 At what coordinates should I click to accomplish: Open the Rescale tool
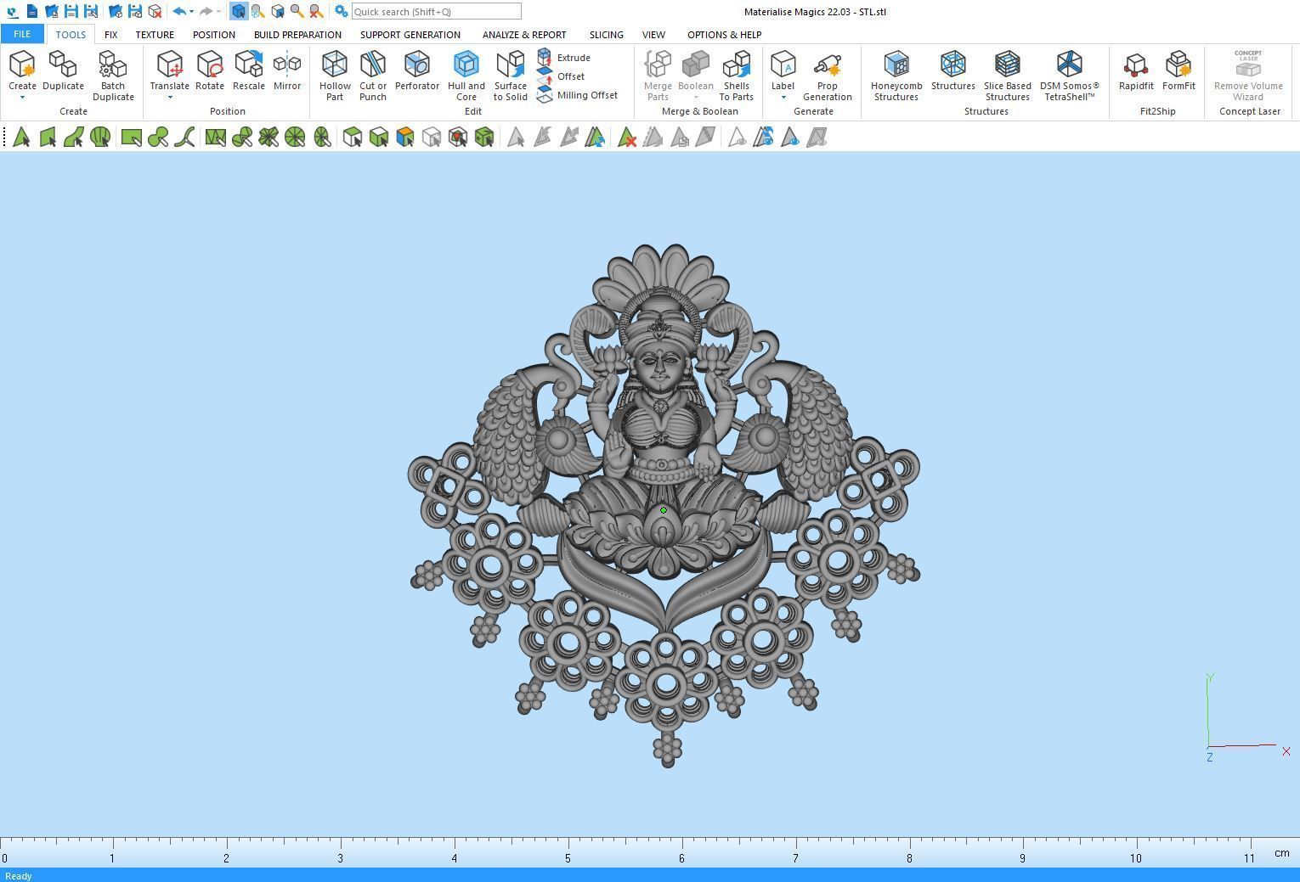tap(249, 70)
